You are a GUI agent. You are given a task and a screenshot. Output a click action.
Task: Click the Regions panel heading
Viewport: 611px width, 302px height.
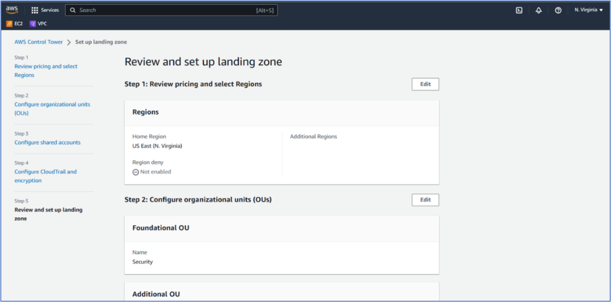click(146, 112)
